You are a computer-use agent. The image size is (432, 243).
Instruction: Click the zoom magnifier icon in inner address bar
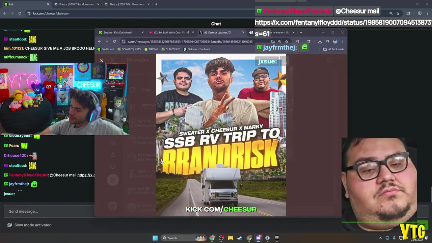279,42
